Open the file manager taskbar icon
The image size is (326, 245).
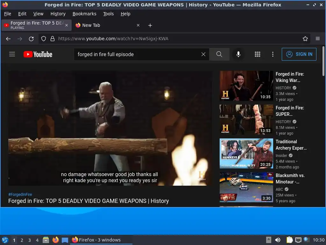[46, 240]
